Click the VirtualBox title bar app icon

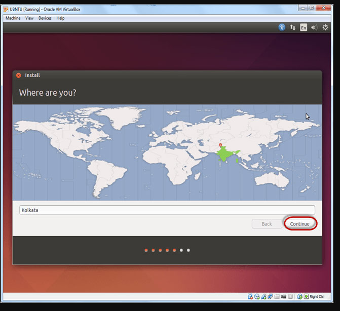[x=6, y=9]
